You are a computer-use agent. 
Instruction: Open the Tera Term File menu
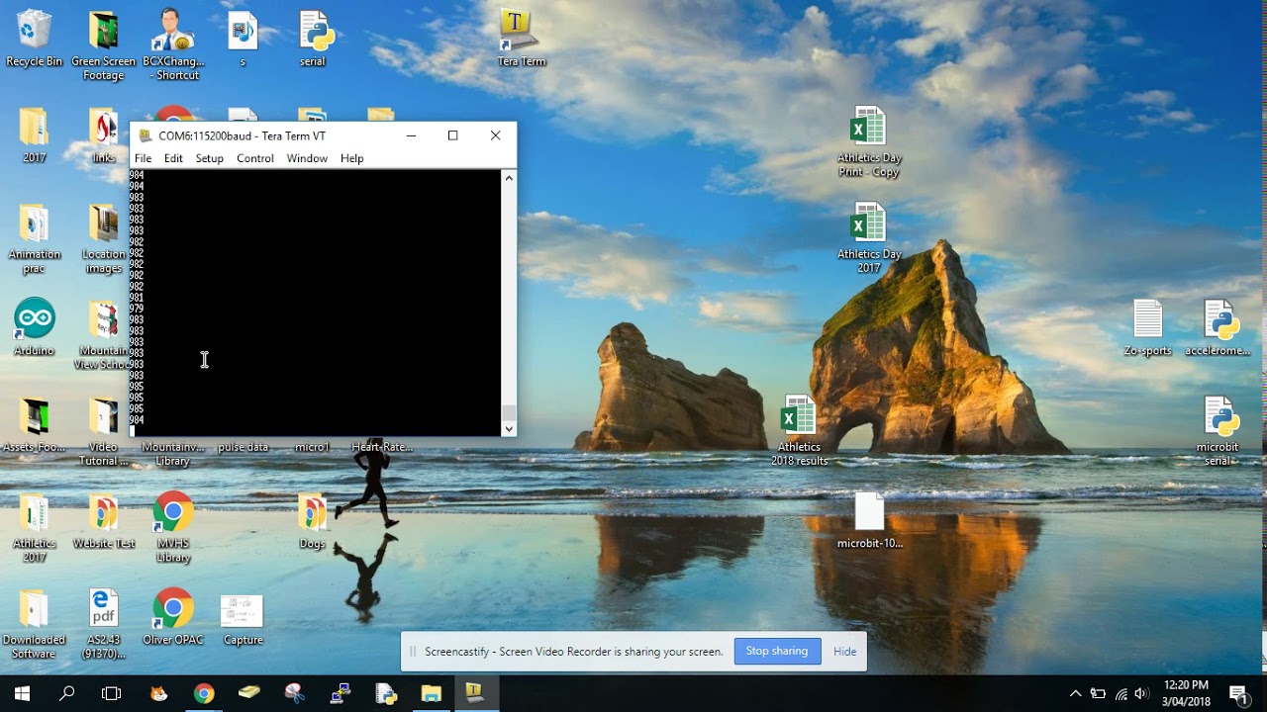point(144,158)
